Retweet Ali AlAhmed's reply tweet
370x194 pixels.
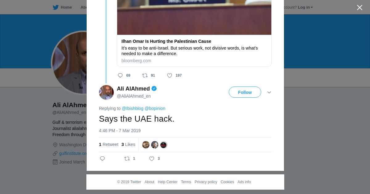click(x=127, y=159)
